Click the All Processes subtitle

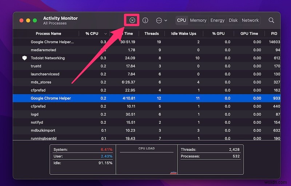[55, 23]
